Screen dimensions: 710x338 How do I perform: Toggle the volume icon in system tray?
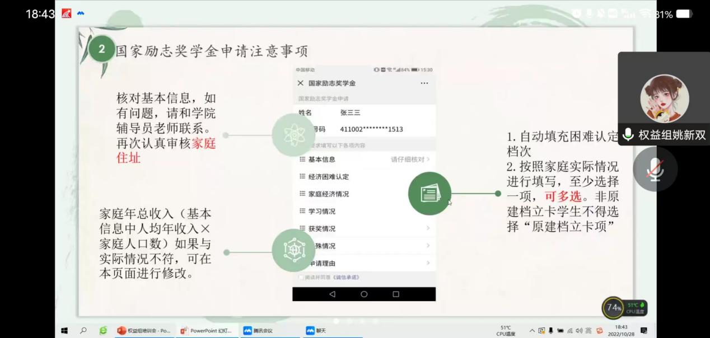pyautogui.click(x=579, y=331)
